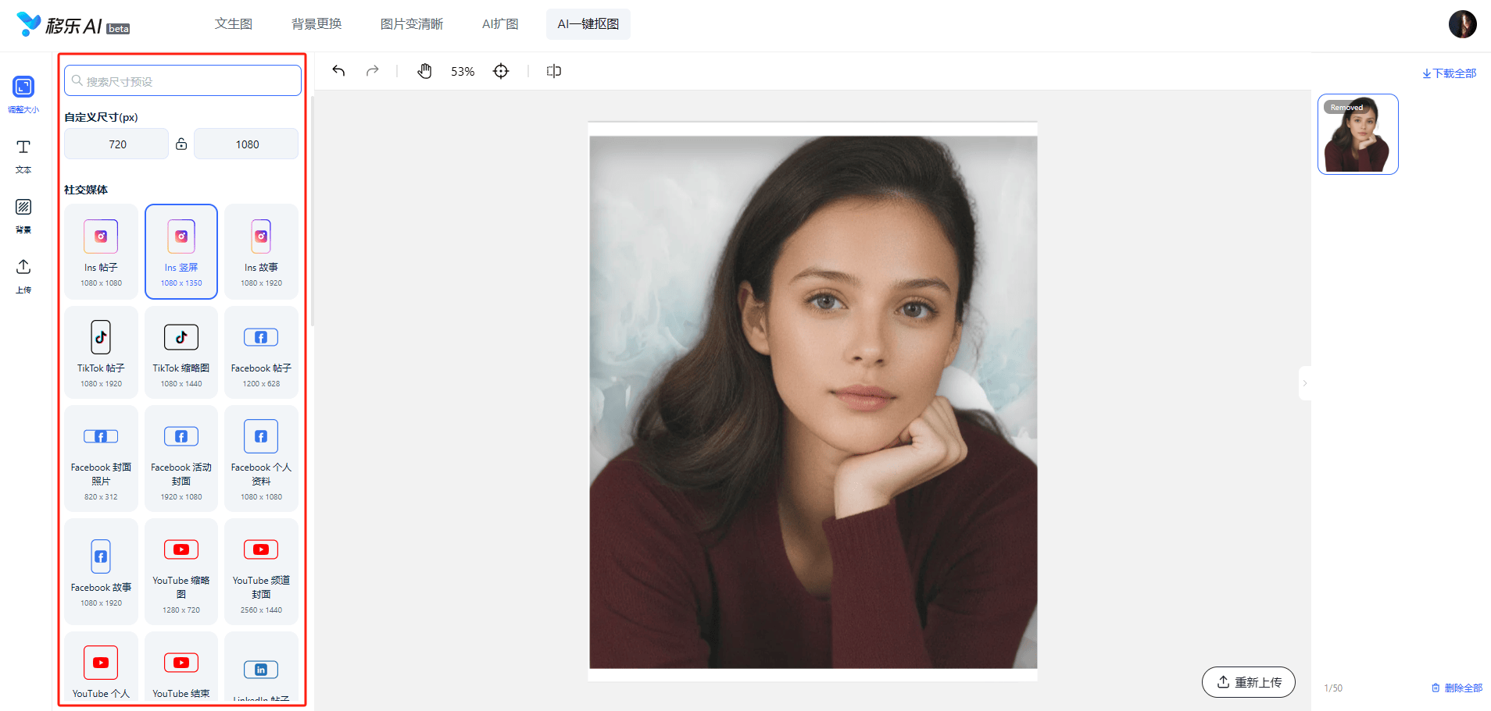
Task: Click the 下载全部 link
Action: click(1450, 73)
